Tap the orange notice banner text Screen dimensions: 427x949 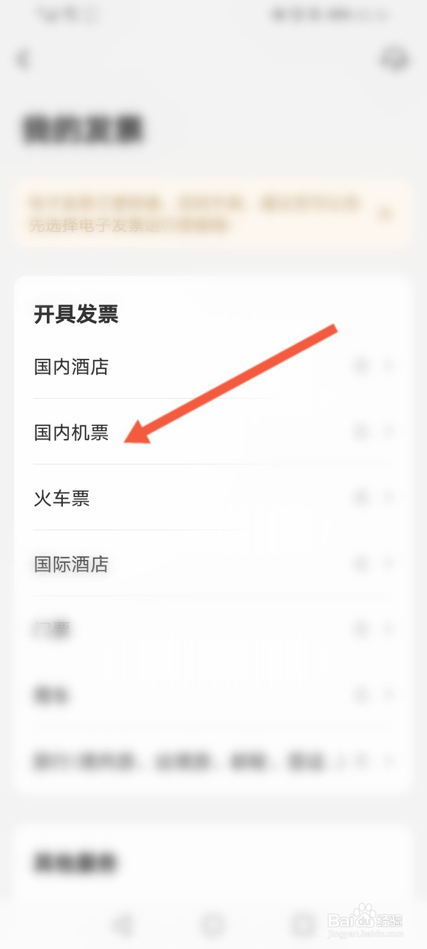pyautogui.click(x=195, y=214)
